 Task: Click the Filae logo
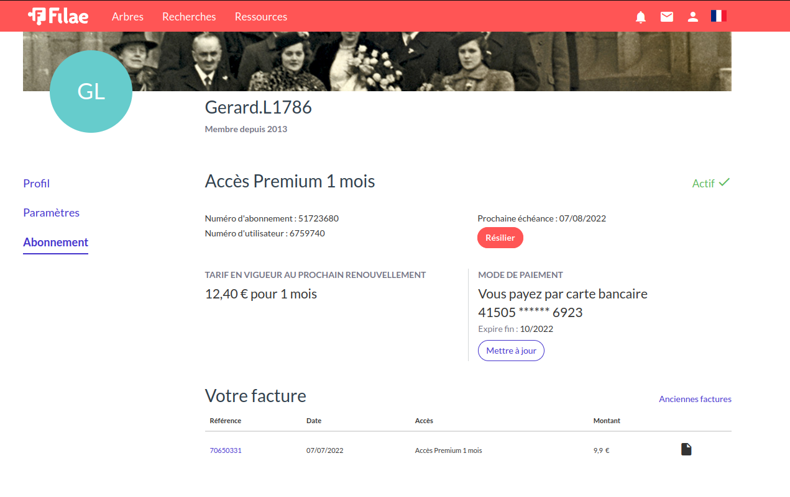[x=58, y=16]
